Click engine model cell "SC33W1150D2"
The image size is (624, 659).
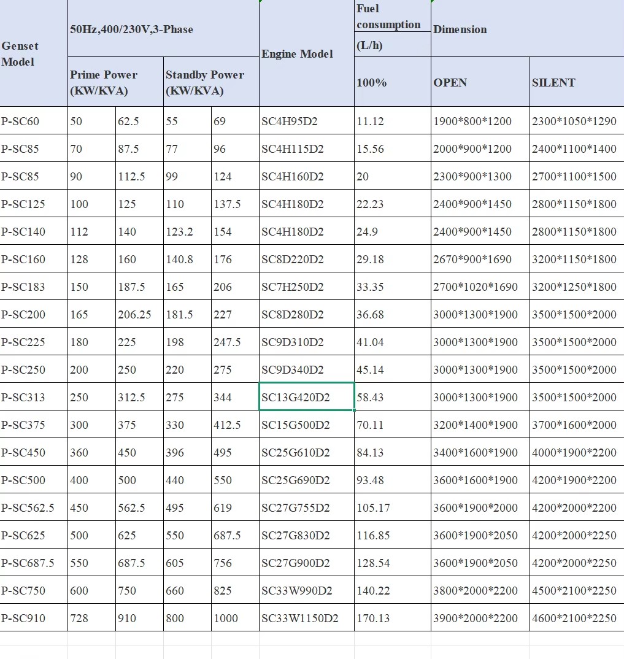(307, 618)
